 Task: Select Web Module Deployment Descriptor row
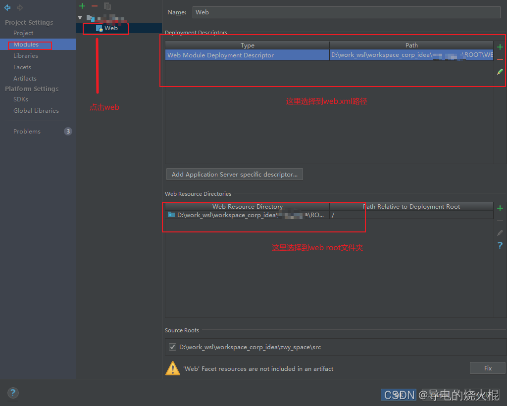tap(247, 55)
